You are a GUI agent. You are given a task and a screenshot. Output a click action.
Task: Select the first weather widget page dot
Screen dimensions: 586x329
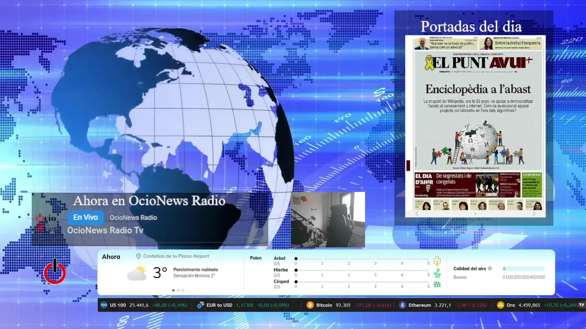tap(173, 290)
